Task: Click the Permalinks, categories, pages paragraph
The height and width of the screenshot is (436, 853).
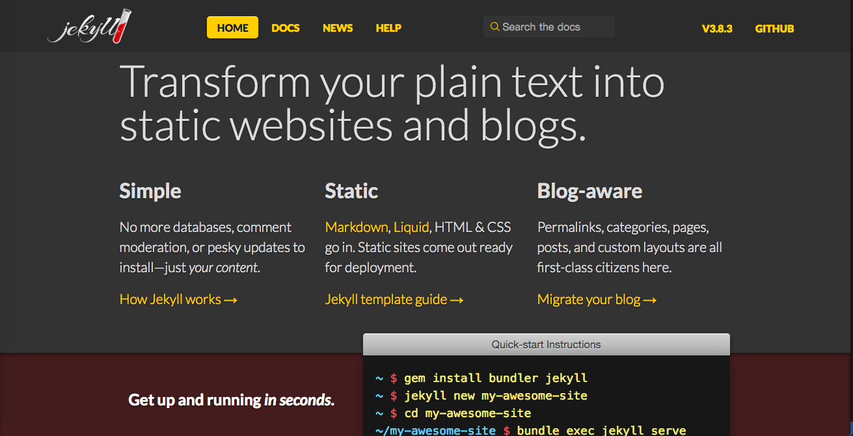Action: pos(630,248)
